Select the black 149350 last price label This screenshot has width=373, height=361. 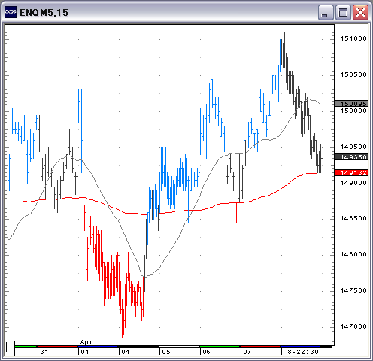click(352, 157)
